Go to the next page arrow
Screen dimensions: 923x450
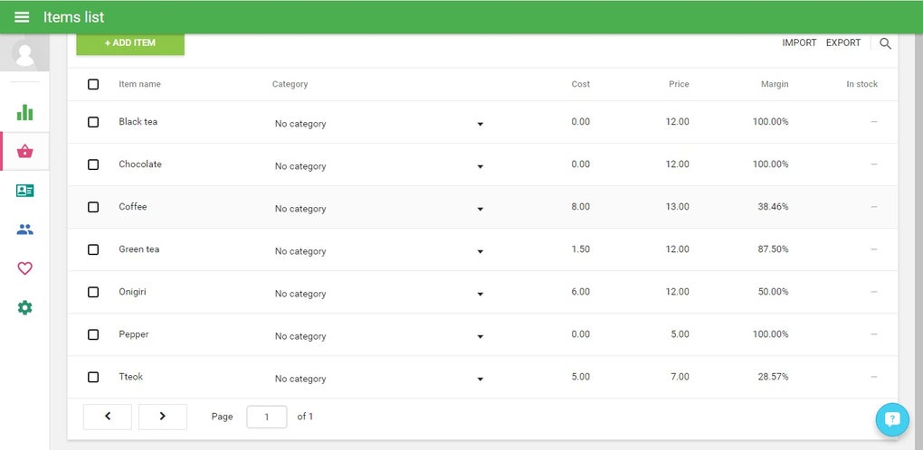163,417
